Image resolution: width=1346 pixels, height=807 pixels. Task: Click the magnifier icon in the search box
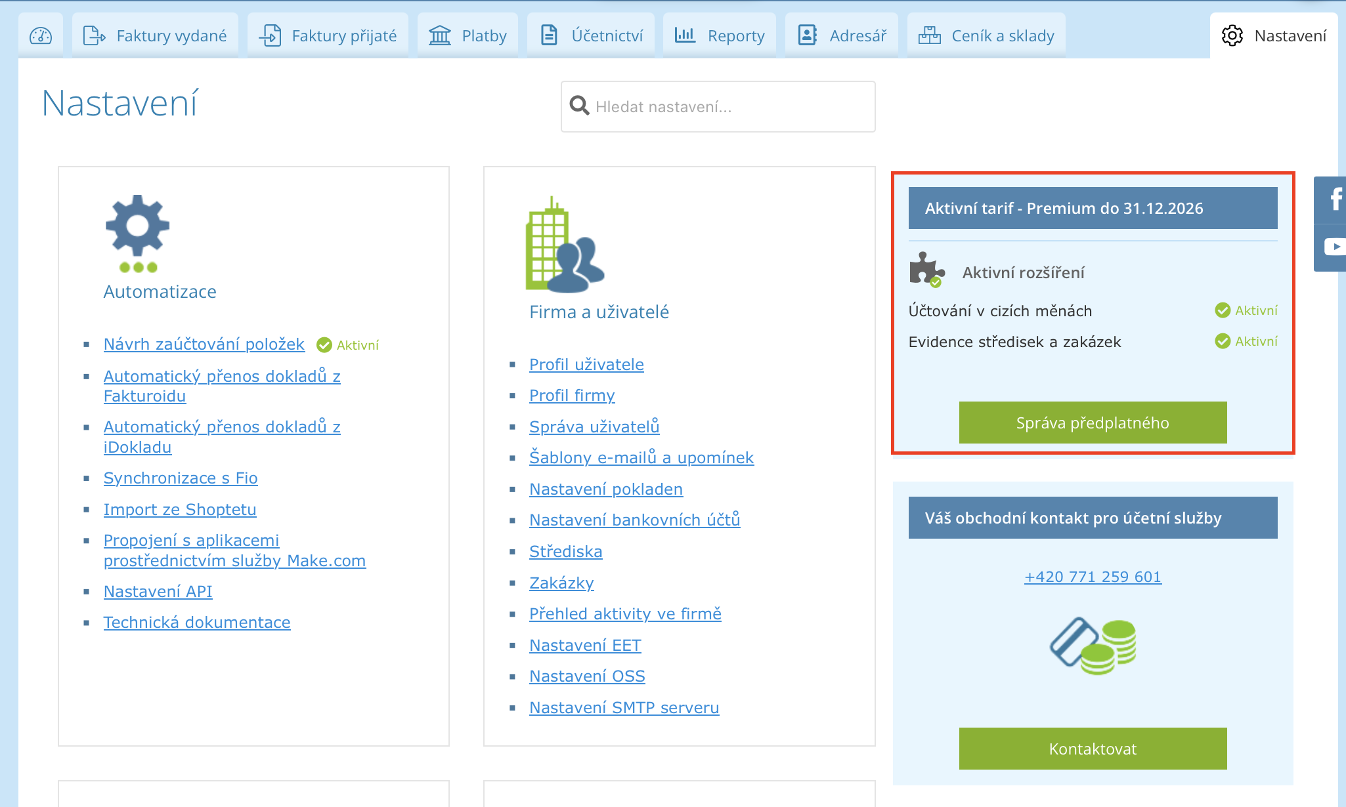click(x=579, y=106)
